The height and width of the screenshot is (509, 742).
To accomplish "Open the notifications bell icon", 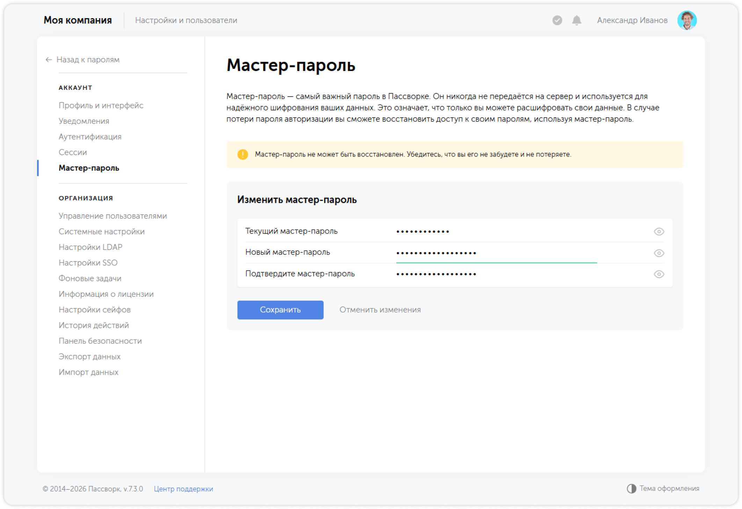I will tap(577, 20).
